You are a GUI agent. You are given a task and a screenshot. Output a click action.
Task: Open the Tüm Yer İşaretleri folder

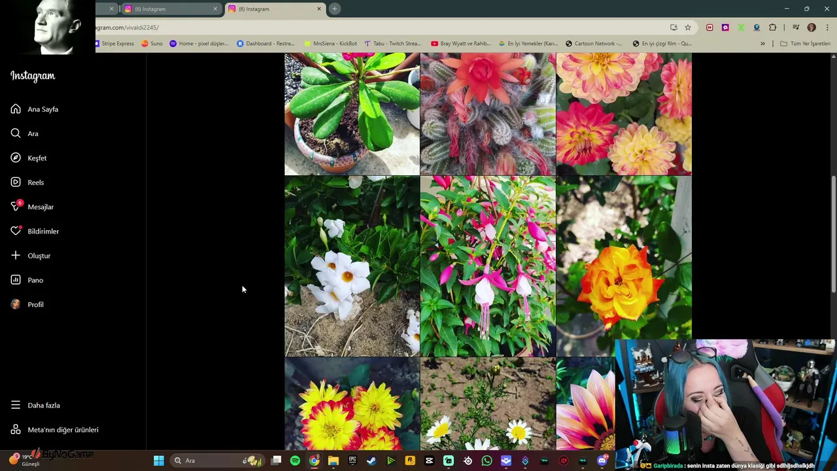point(805,44)
